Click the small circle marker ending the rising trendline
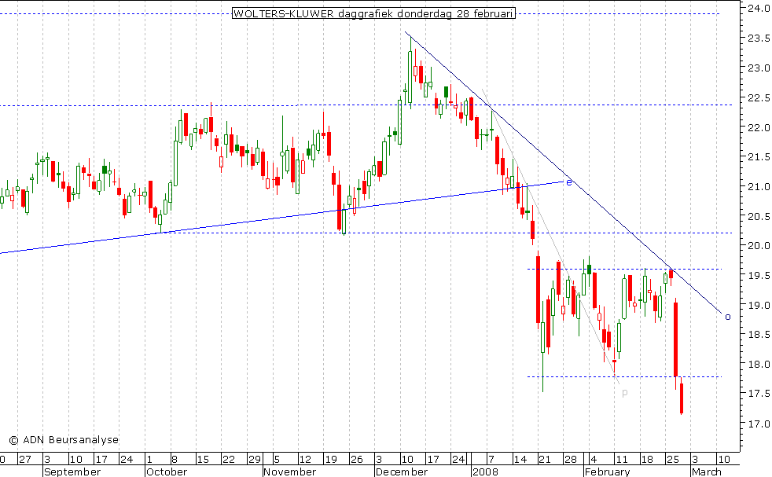Image resolution: width=772 pixels, height=477 pixels. pos(569,182)
